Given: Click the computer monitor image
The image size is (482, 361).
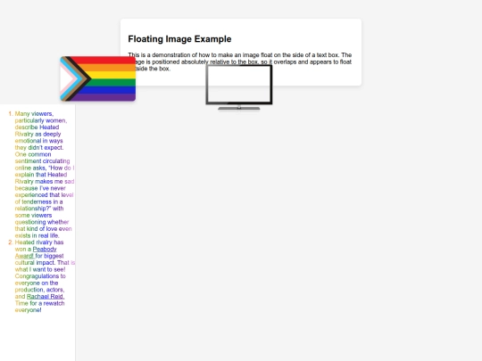Looking at the screenshot, I should pyautogui.click(x=239, y=87).
